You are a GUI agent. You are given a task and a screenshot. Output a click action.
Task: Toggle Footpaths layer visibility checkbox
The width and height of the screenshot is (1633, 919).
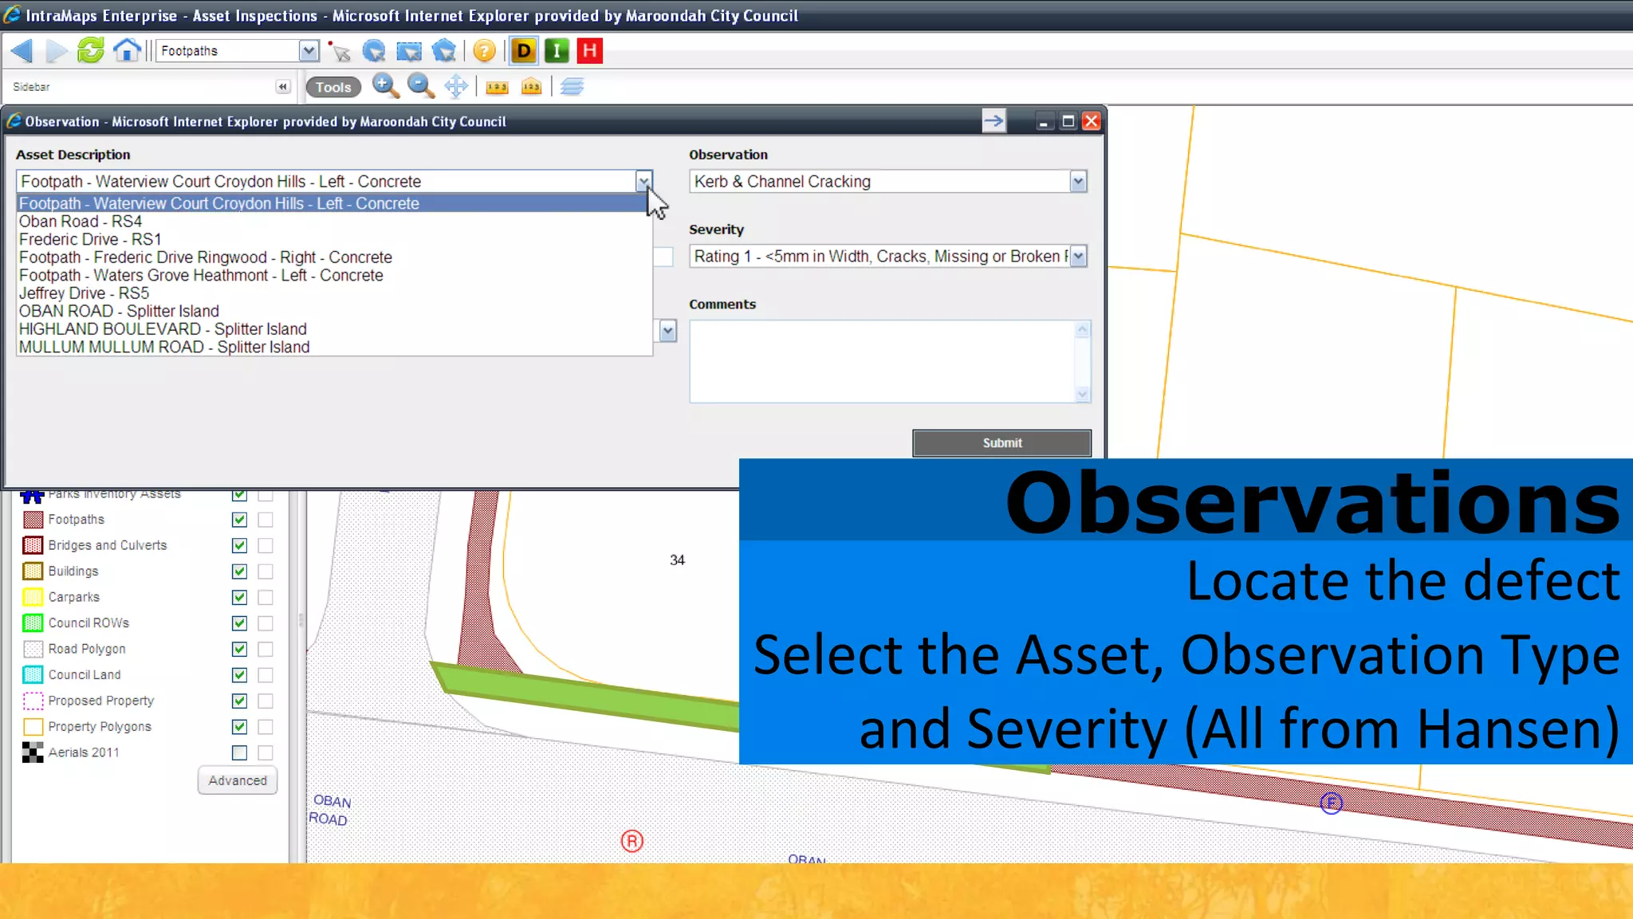pos(239,520)
